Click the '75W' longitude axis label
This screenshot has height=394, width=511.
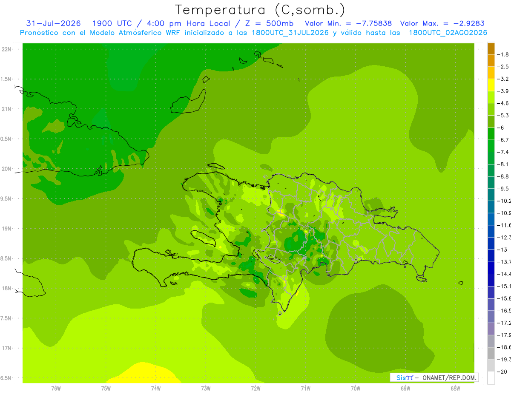point(106,388)
